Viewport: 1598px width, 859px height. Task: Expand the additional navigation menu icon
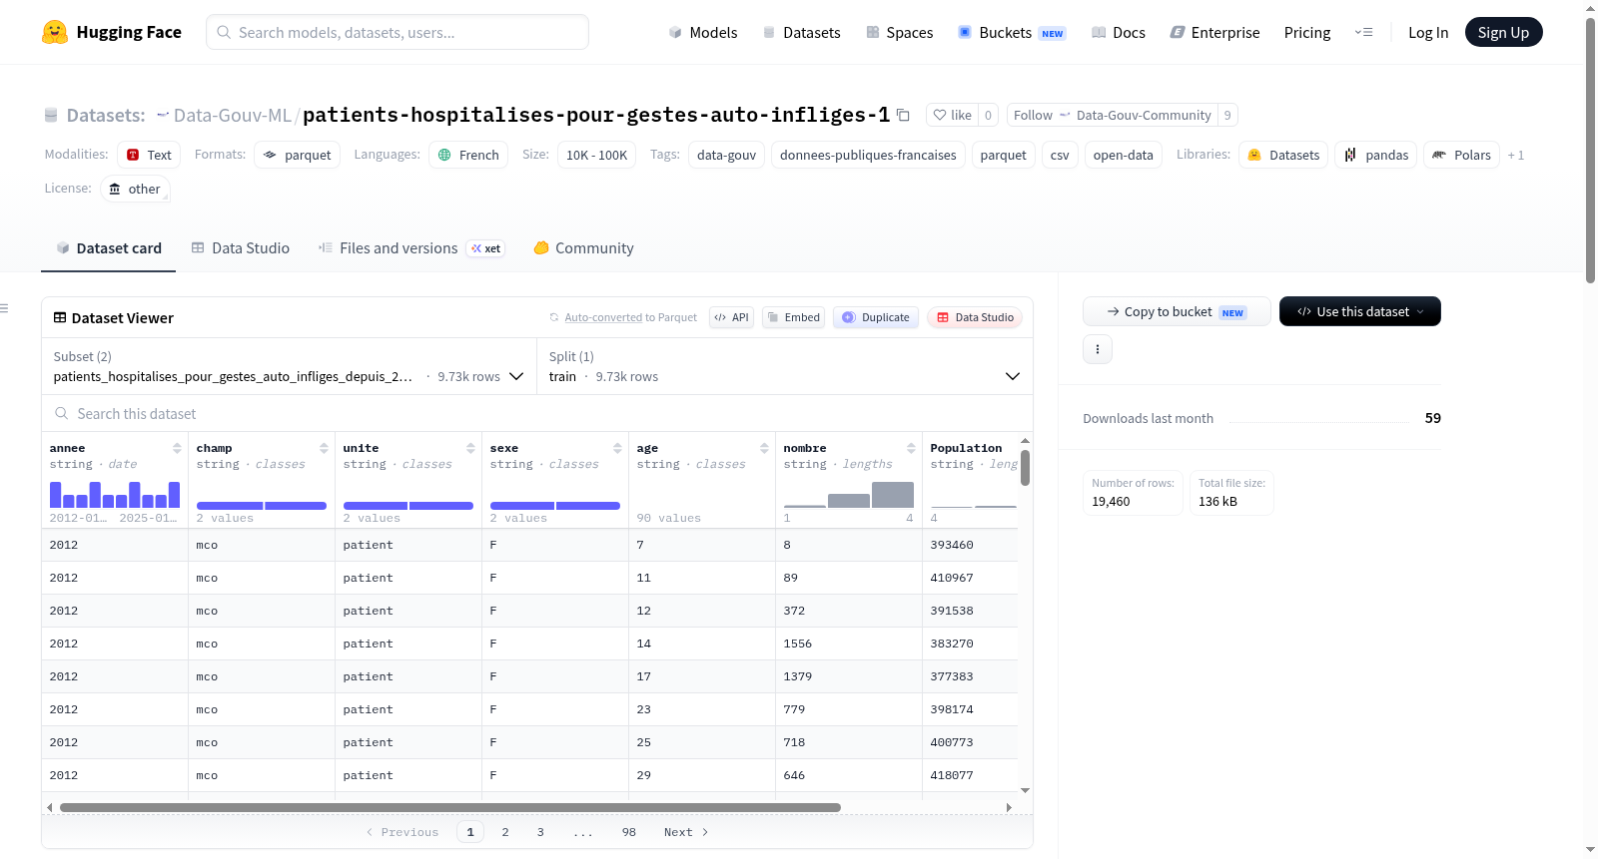point(1363,32)
